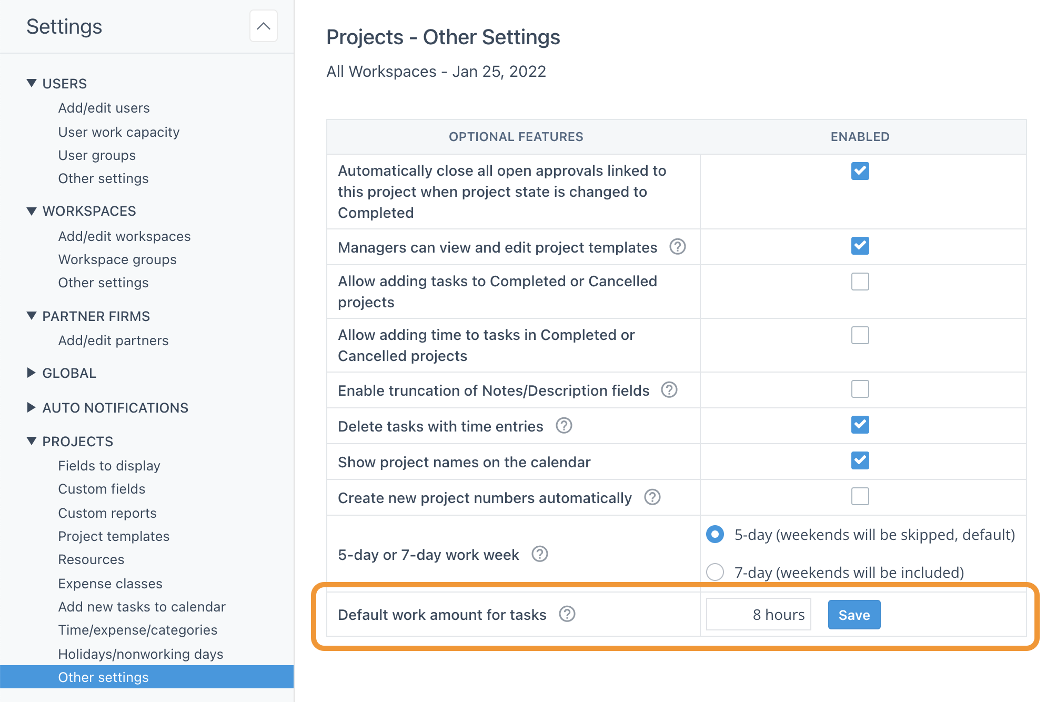The image size is (1046, 702).
Task: Open help for 5-day or 7-day work week
Action: point(539,554)
